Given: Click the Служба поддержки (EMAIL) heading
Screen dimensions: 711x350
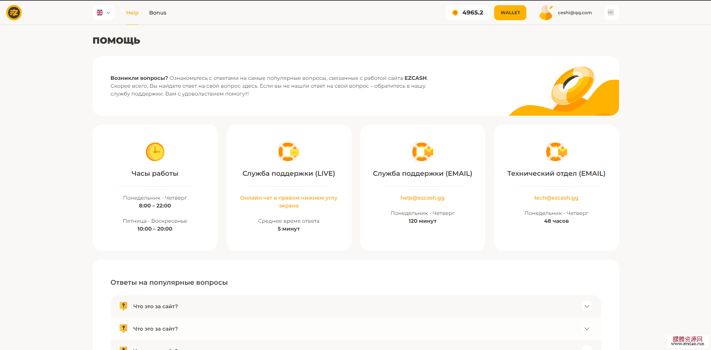Looking at the screenshot, I should (422, 174).
